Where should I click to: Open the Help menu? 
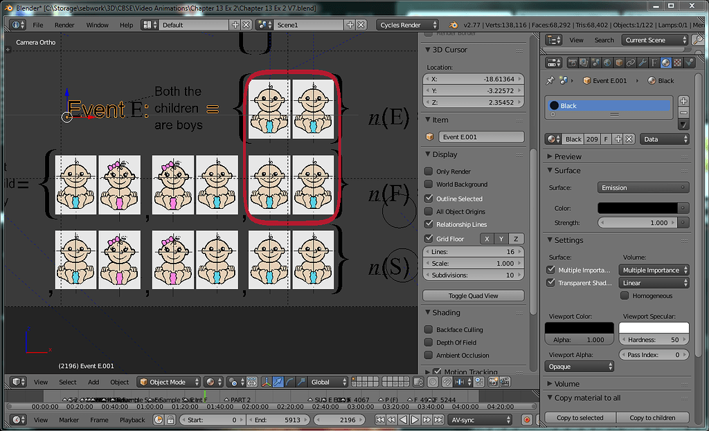pyautogui.click(x=126, y=25)
